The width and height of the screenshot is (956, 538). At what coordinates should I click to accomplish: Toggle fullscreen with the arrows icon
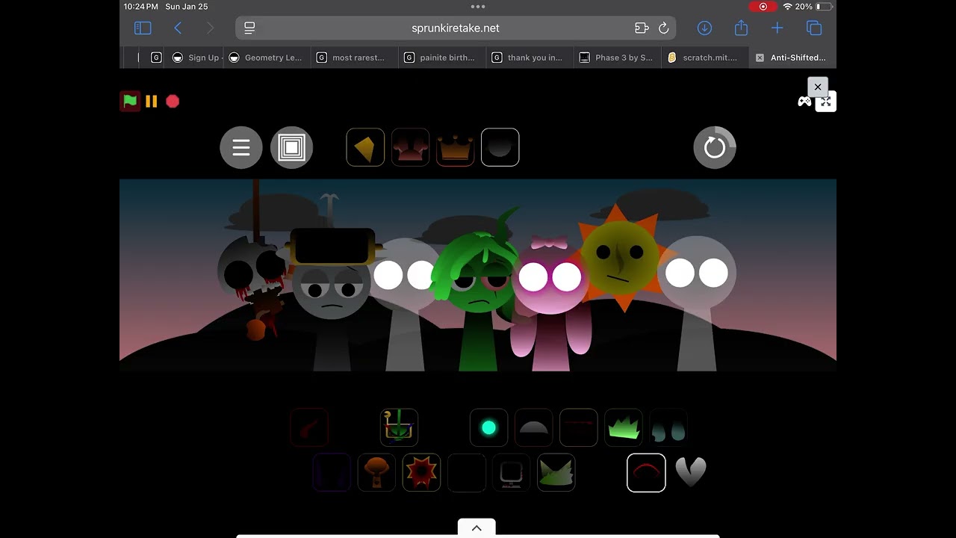pos(825,102)
